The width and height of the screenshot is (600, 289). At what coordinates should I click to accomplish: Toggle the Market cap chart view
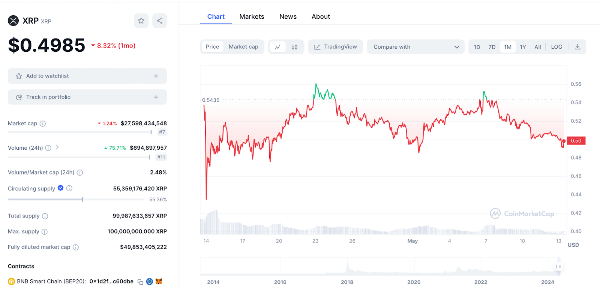pos(243,47)
